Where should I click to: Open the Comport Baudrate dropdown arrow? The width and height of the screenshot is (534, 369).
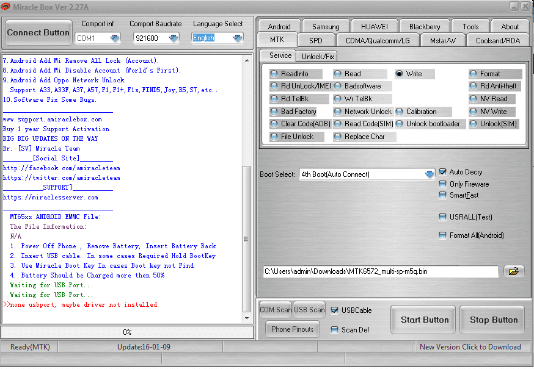(x=174, y=38)
